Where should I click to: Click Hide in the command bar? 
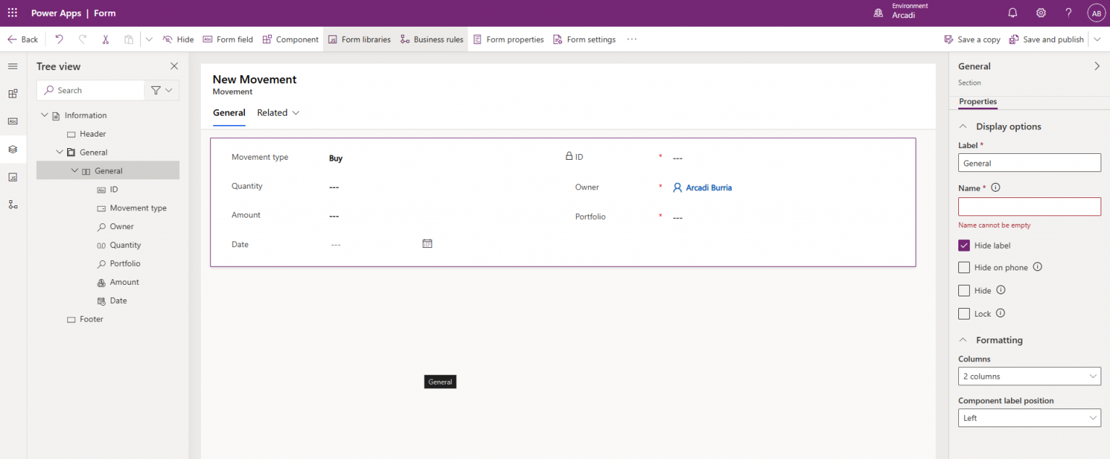[x=178, y=39]
